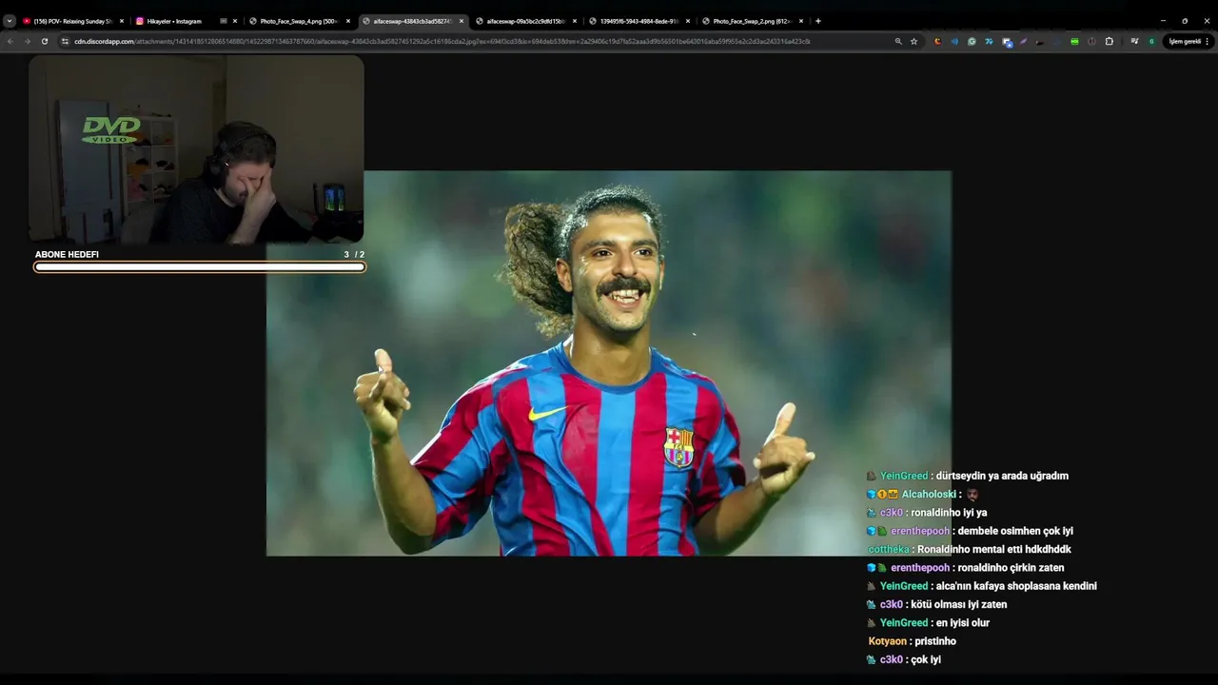Viewport: 1218px width, 685px height.
Task: Open the media control toolbar icon
Action: point(1134,41)
